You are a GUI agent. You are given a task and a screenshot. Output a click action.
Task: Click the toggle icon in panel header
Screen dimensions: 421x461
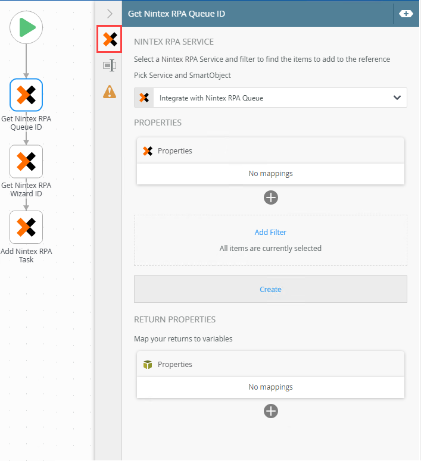pos(406,13)
